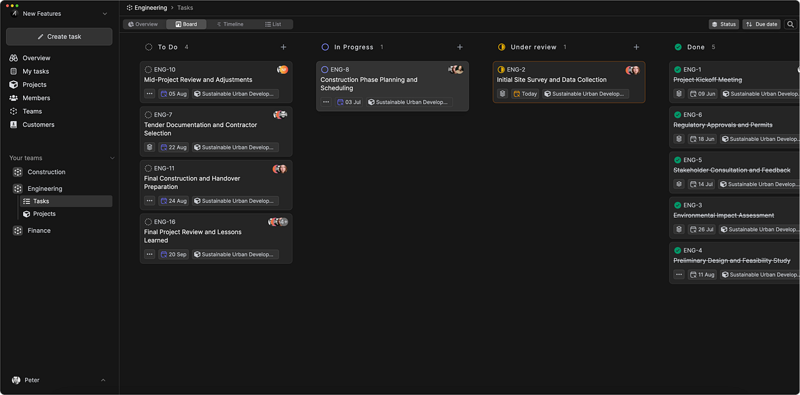Toggle the dashed status circle on ENG-11
Viewport: 800px width, 395px height.
(148, 169)
